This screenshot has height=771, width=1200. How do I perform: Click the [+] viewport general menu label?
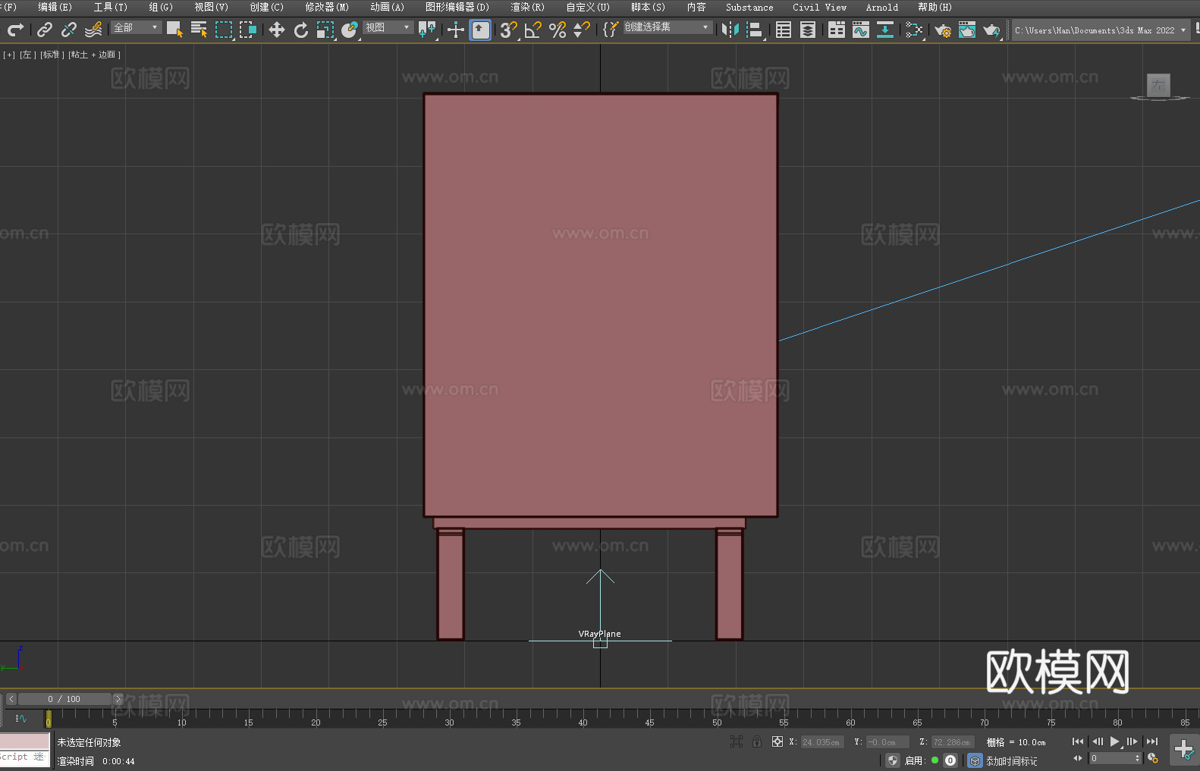9,55
